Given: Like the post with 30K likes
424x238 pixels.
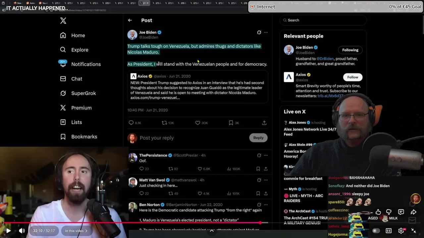Looking at the screenshot, I should click(198, 123).
